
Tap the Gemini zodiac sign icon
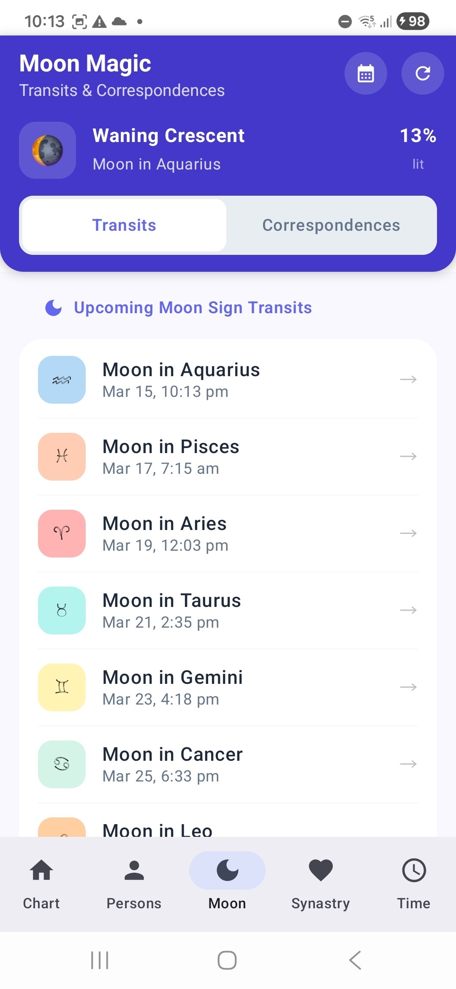[x=62, y=687]
